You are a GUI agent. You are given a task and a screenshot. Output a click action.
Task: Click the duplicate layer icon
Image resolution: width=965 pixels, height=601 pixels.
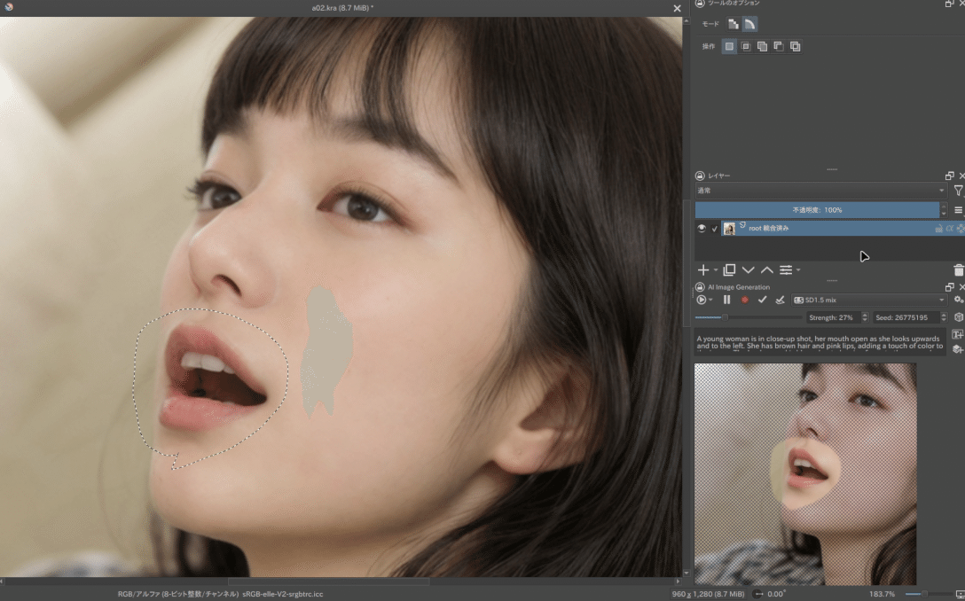click(x=728, y=269)
